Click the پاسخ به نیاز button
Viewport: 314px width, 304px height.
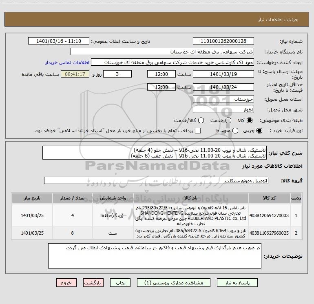[x=237, y=283]
